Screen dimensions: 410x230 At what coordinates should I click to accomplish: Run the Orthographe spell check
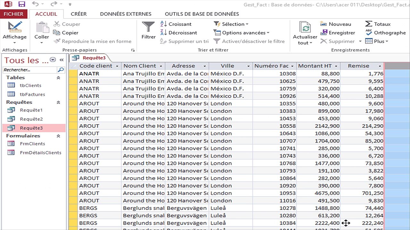(x=385, y=33)
